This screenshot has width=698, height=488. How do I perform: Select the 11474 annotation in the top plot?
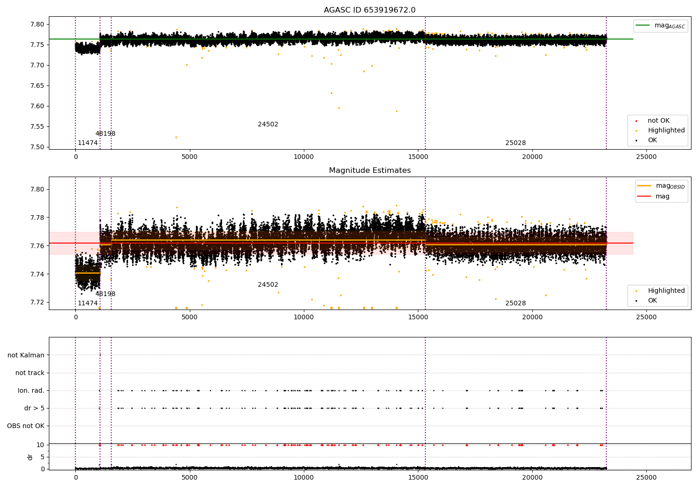point(87,143)
